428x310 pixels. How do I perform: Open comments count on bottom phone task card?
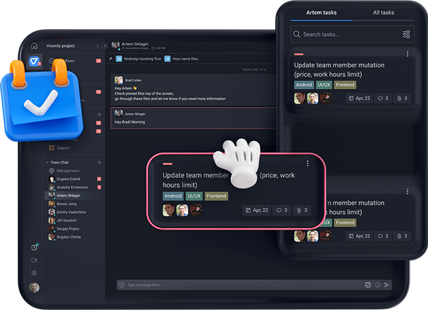click(x=383, y=236)
